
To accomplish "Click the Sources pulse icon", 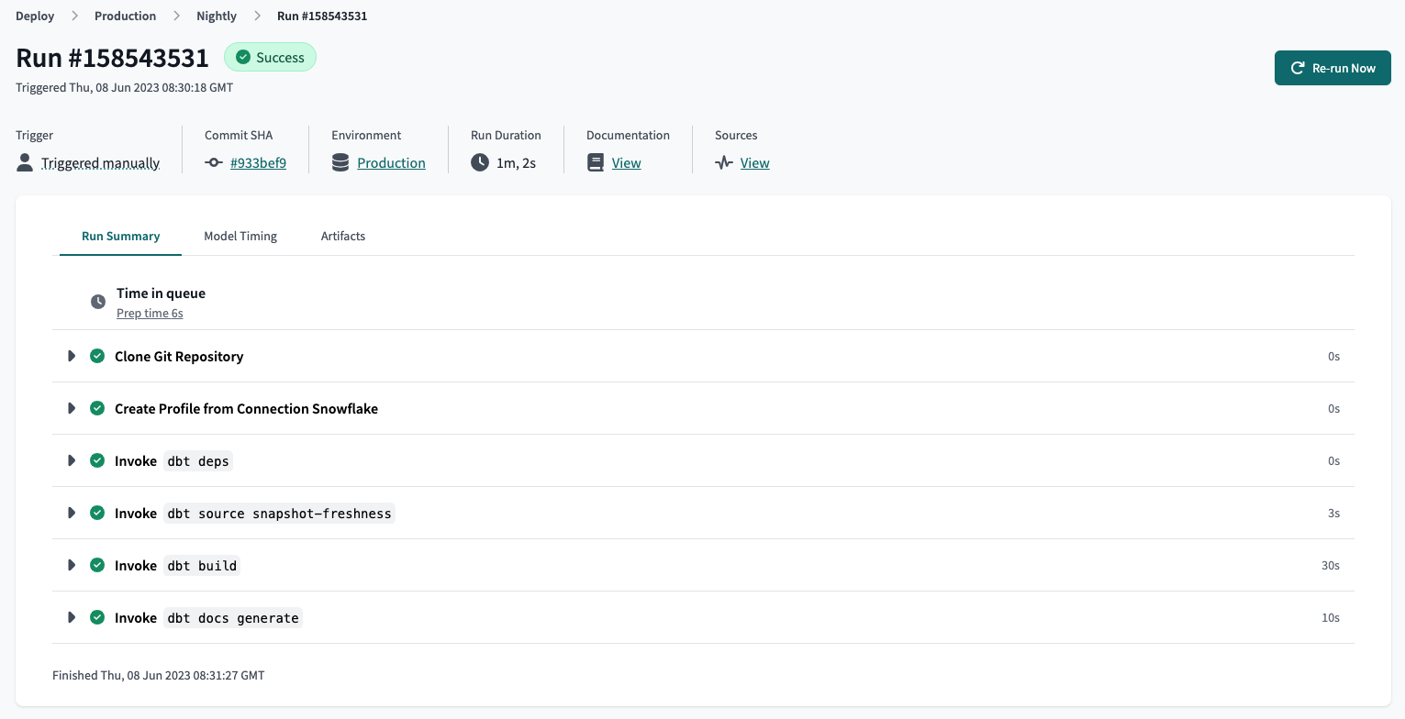I will pos(722,162).
